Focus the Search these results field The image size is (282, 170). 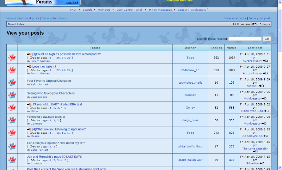point(245,39)
